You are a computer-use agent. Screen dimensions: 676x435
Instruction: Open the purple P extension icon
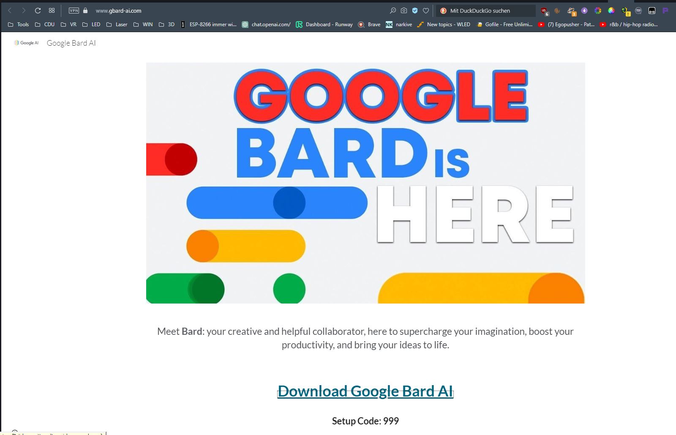click(665, 11)
